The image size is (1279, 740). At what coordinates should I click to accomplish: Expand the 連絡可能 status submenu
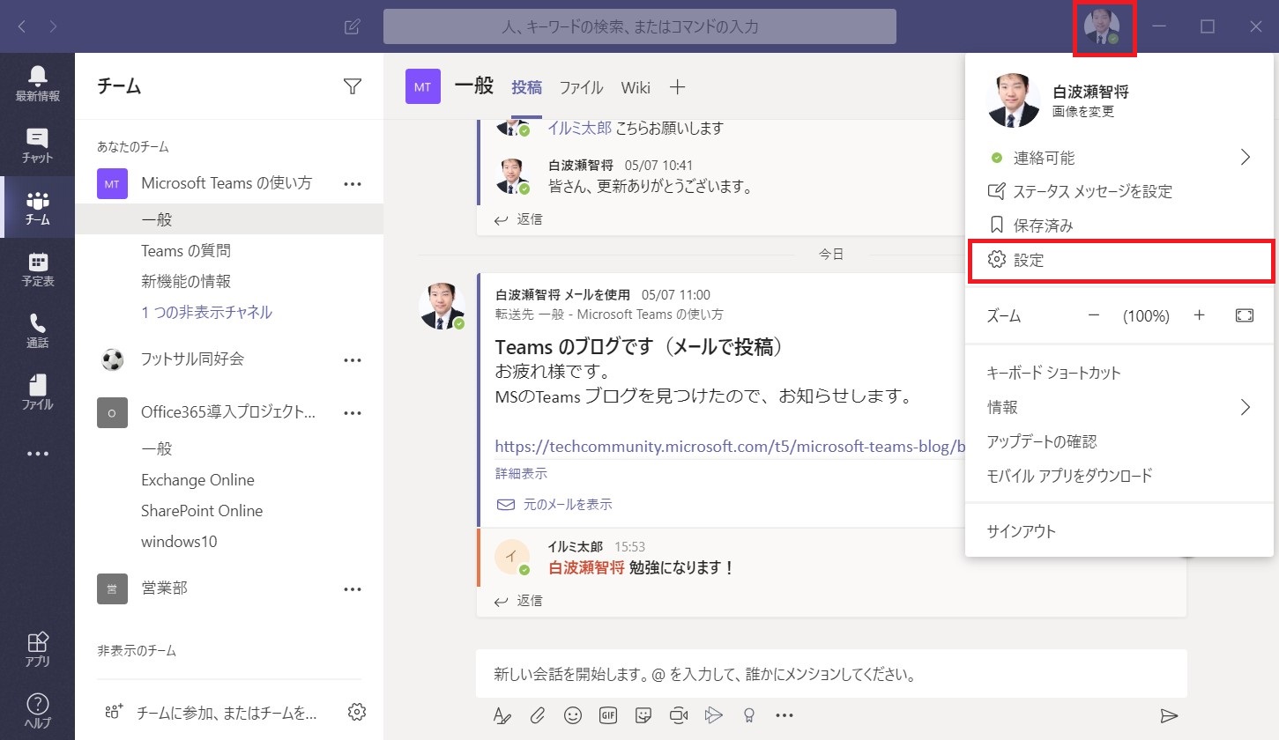point(1246,158)
